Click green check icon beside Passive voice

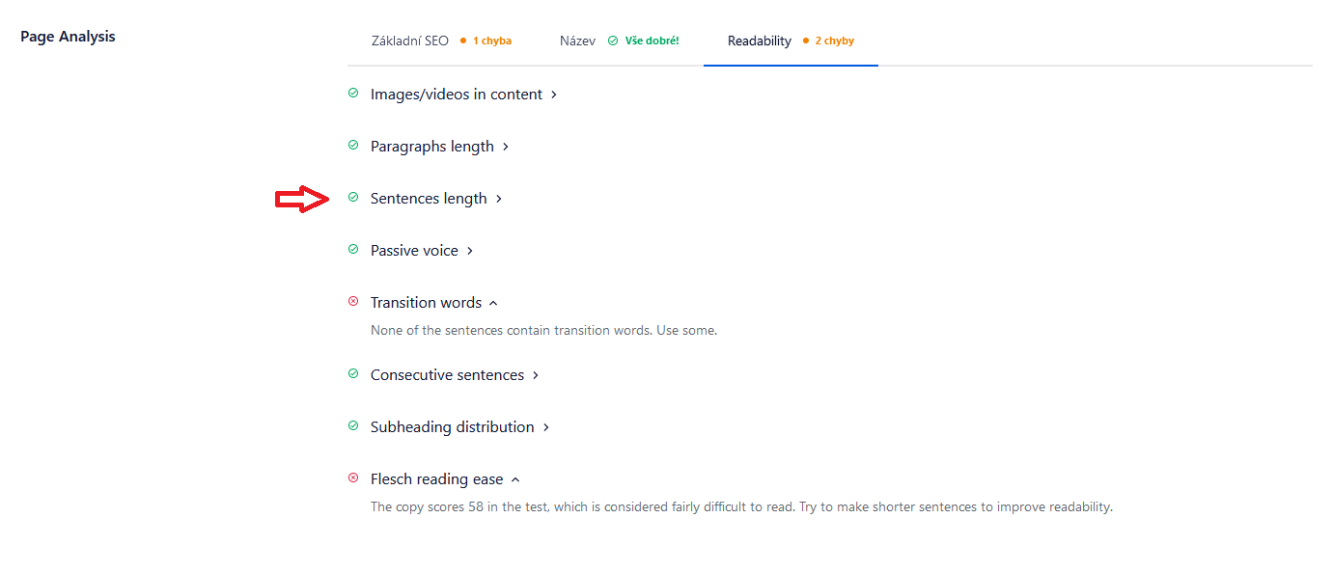352,250
